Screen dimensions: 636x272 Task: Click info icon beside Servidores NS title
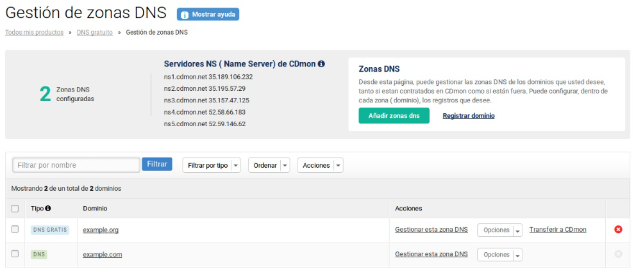tap(321, 64)
